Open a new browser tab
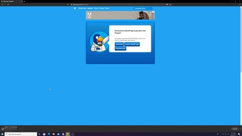Image resolution: width=242 pixels, height=136 pixels. click(24, 2)
